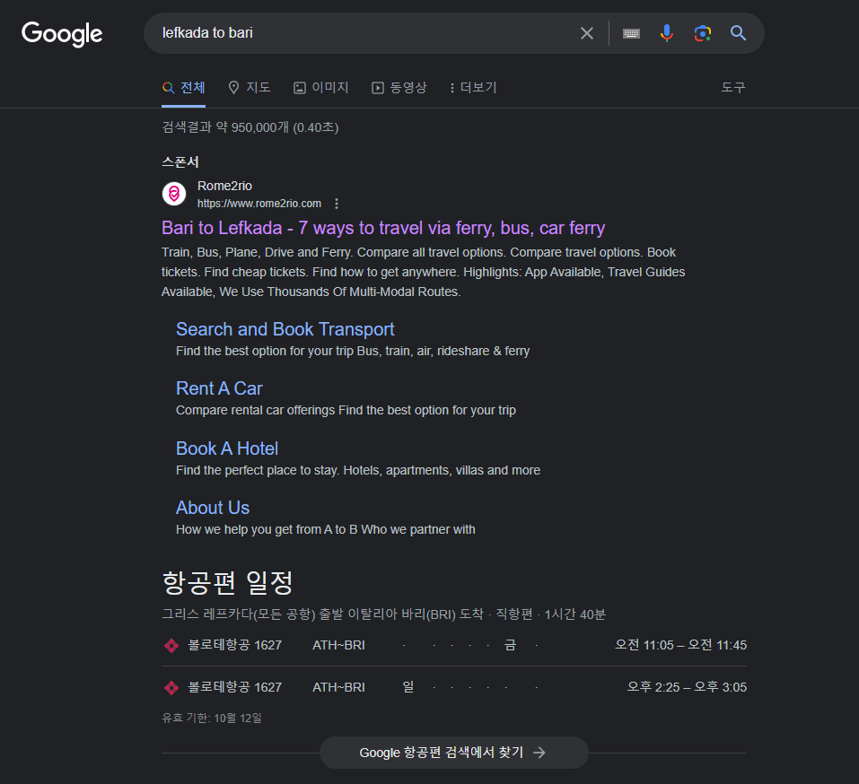Click 'Google 항공편 검색에서 찾기' button
The image size is (859, 784).
click(454, 753)
